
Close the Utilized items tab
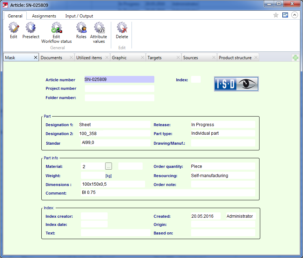point(107,58)
